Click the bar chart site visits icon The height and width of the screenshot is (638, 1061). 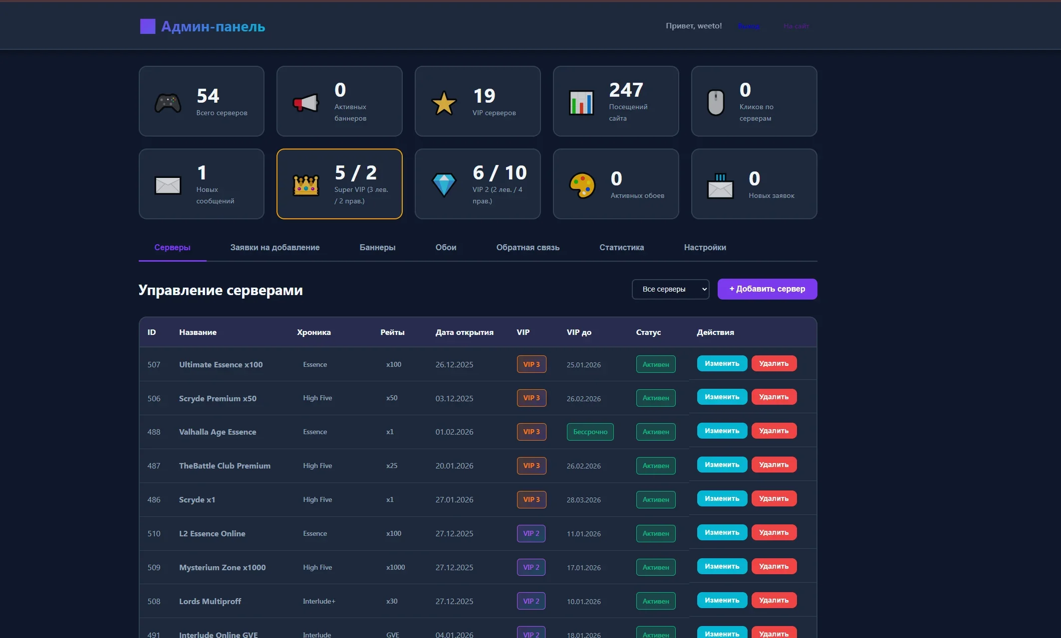tap(581, 103)
